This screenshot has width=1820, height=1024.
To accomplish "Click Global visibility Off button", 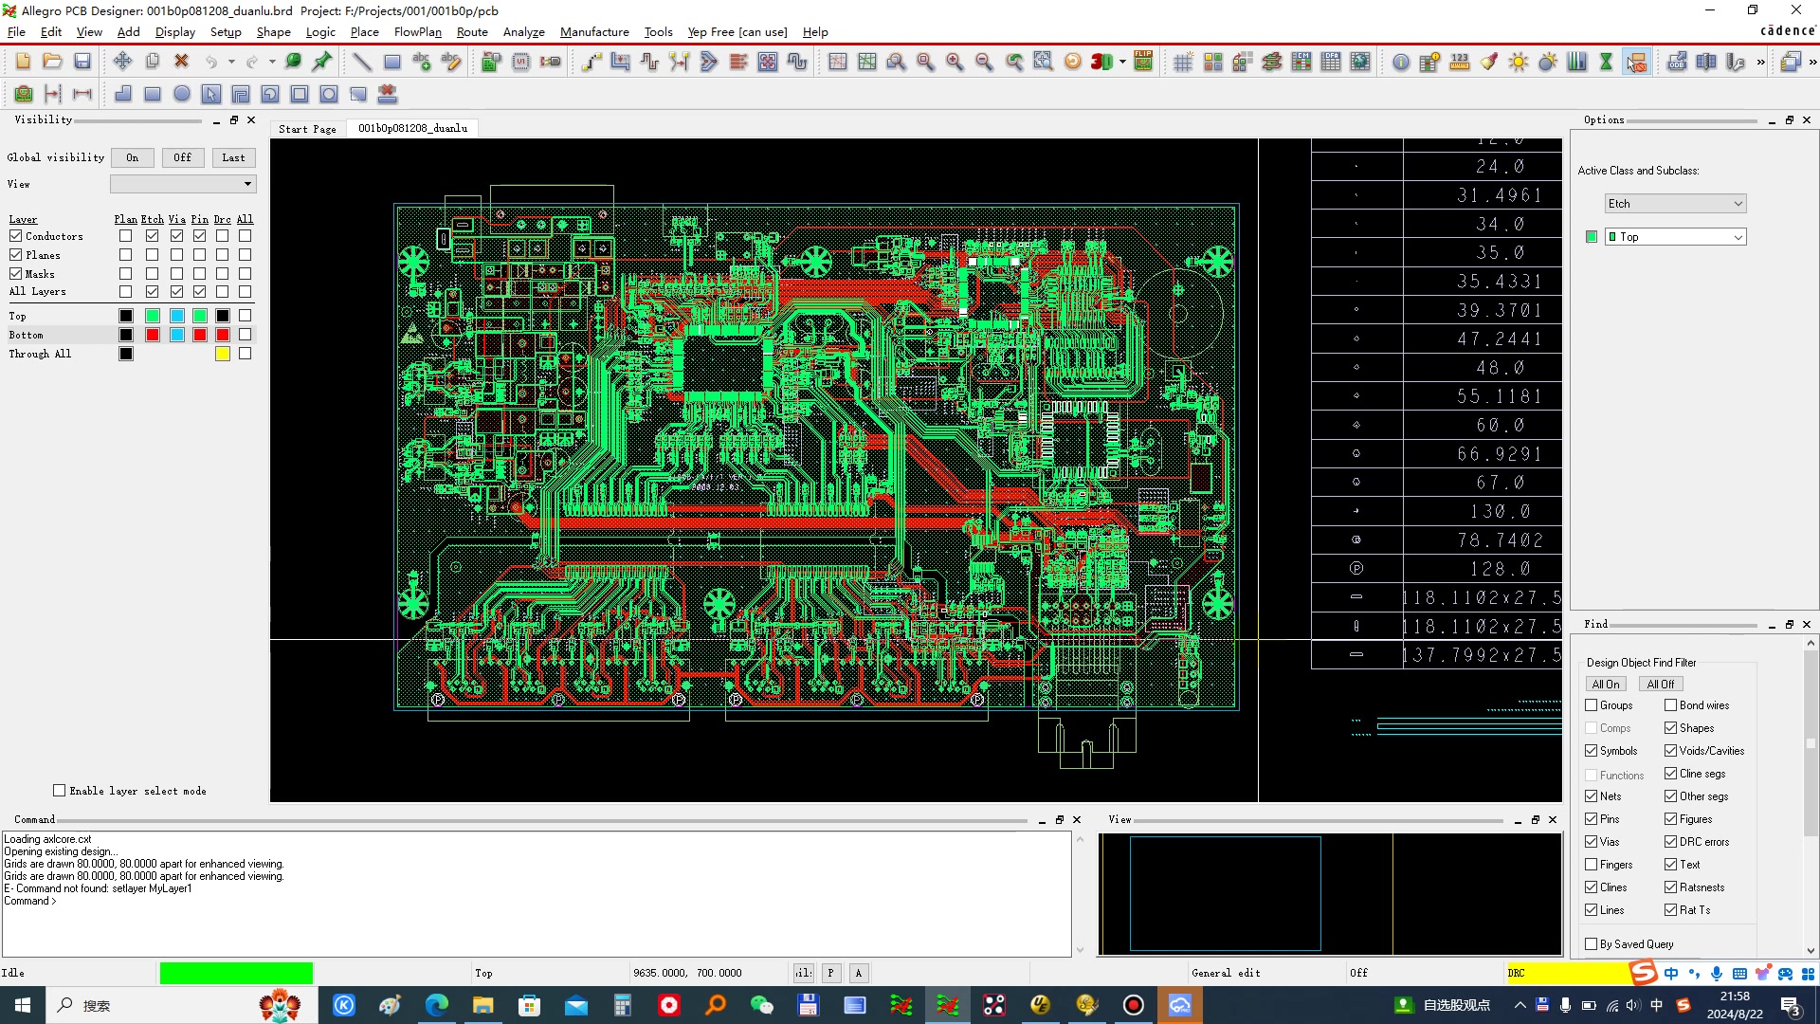I will [x=182, y=158].
